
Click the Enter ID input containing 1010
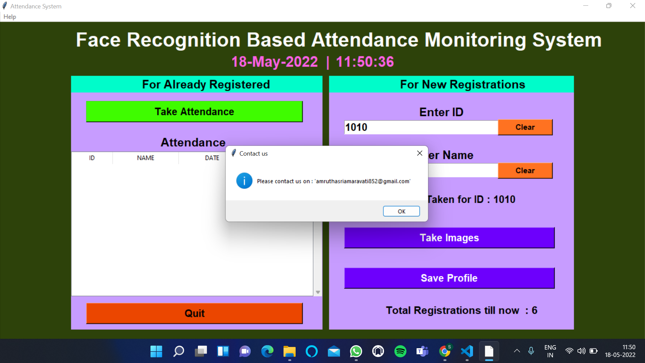coord(421,127)
